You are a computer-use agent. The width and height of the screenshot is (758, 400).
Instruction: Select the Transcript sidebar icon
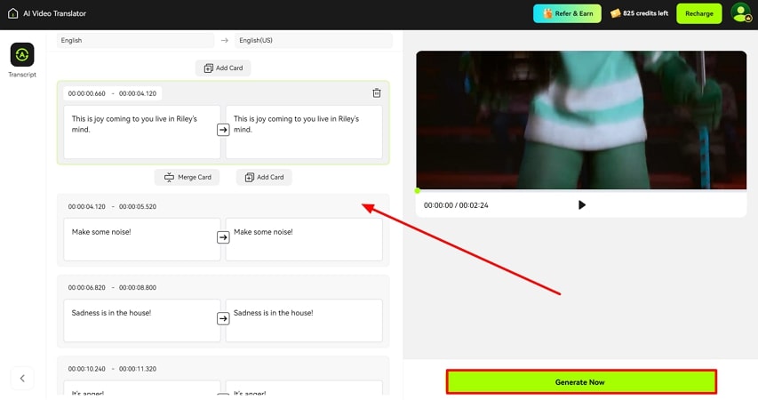tap(22, 54)
